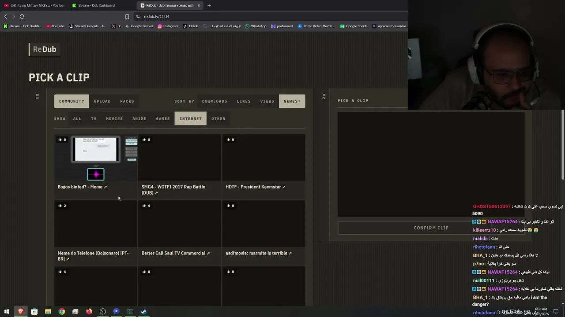Filter clips by Anime
Screen dimensions: 565x317
[x=139, y=118]
